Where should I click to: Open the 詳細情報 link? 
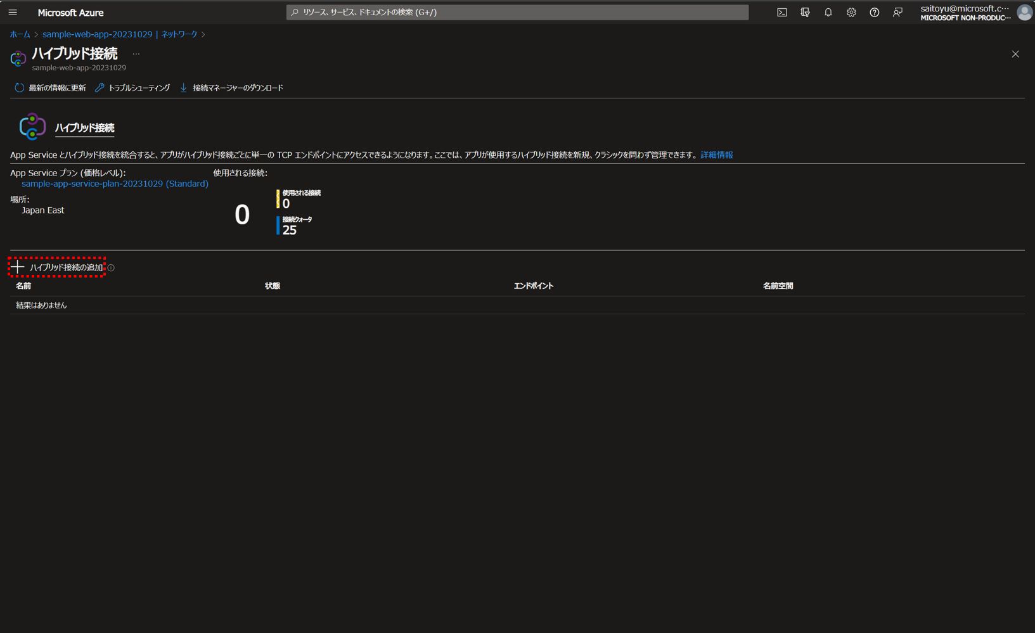coord(717,155)
